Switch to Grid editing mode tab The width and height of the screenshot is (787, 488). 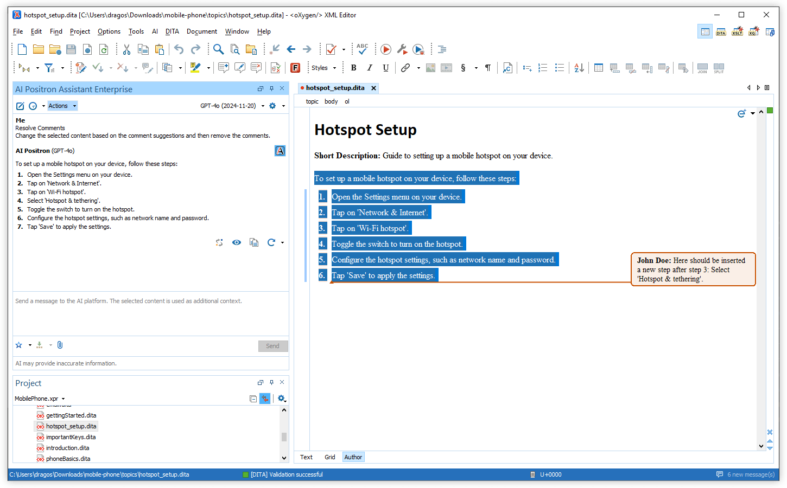(x=330, y=457)
